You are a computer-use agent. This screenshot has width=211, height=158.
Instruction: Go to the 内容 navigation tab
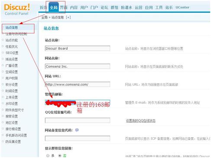pos(74,7)
